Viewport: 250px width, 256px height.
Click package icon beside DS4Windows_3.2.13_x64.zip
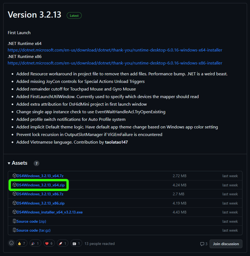click(14, 185)
